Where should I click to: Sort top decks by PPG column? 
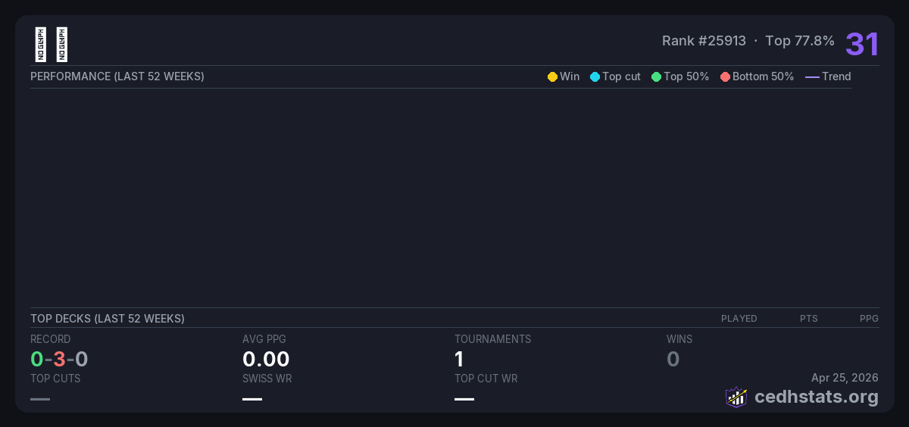tap(869, 319)
